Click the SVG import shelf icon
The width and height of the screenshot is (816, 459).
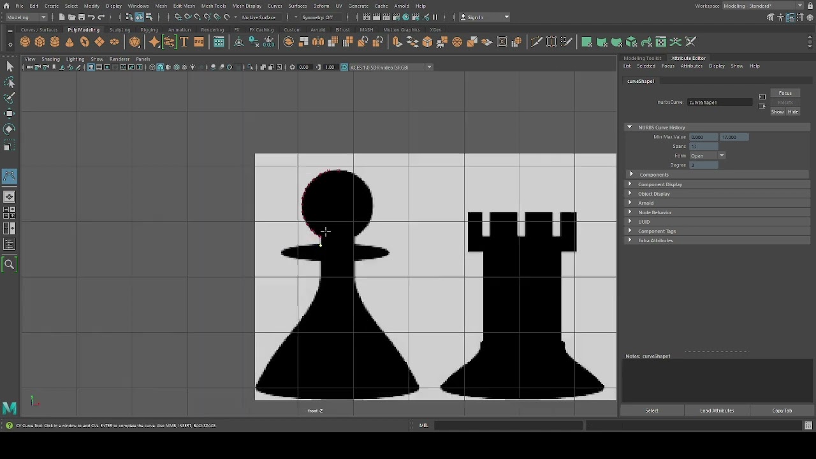[x=199, y=42]
